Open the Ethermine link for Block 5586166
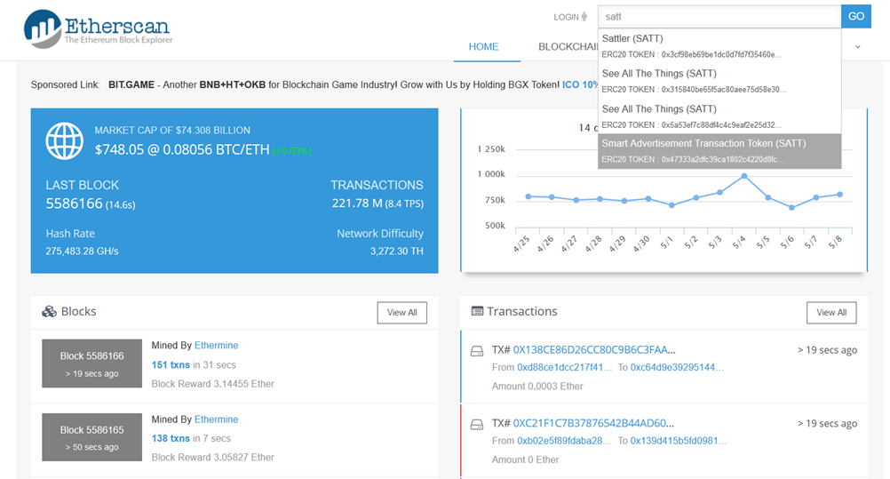Image resolution: width=890 pixels, height=479 pixels. 216,345
